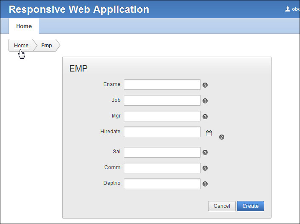Screen dimensions: 300x224
Task: Focus the Mgr input field
Action: 162,116
